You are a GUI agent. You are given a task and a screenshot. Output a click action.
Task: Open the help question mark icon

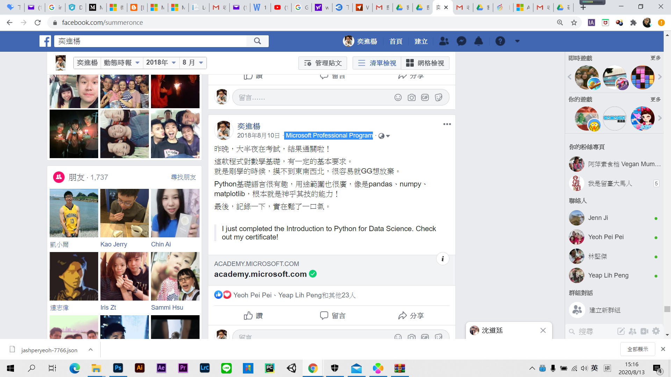(x=500, y=41)
